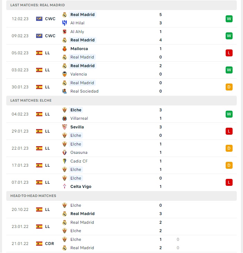
Task: Select the Head-to-Head Matches header
Action: point(121,196)
